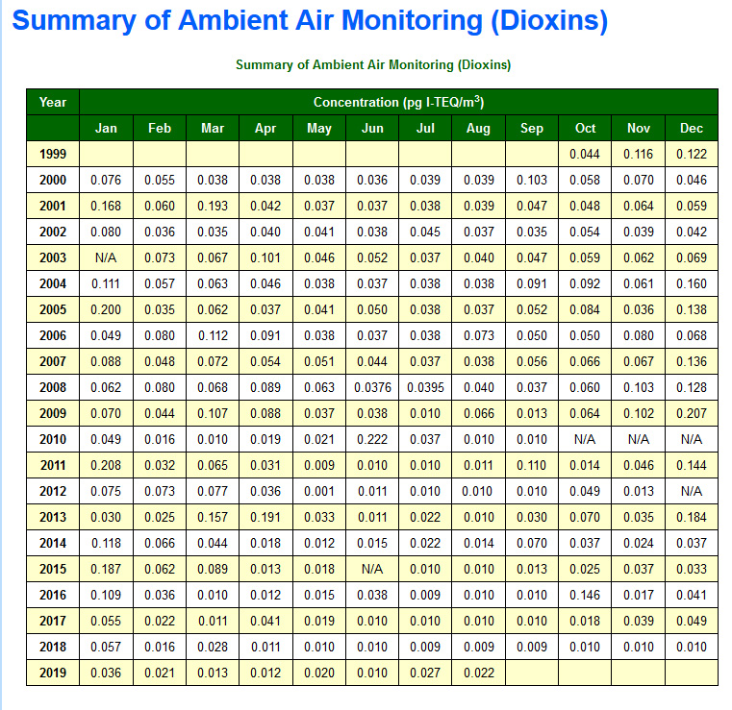Click the 0.222 value in 2010 June
The image size is (732, 710).
click(x=372, y=439)
